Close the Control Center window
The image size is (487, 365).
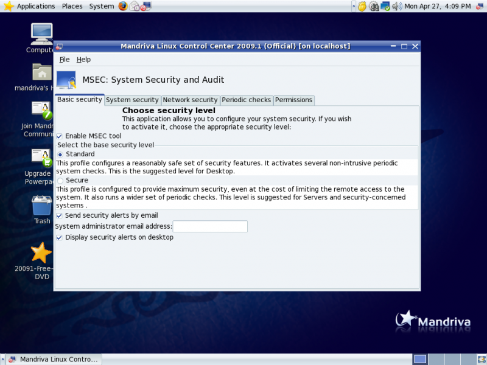(x=415, y=46)
